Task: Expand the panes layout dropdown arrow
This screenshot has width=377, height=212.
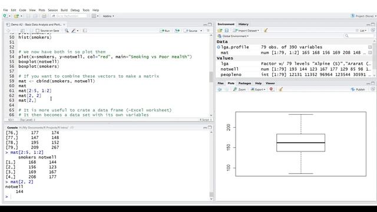Action: [98, 16]
